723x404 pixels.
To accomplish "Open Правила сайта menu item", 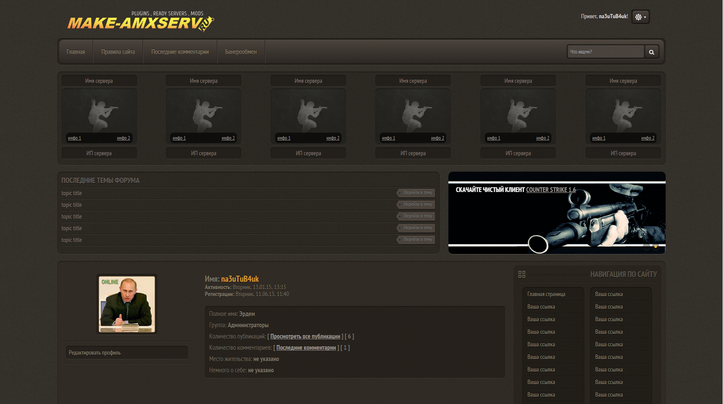I will tap(118, 52).
